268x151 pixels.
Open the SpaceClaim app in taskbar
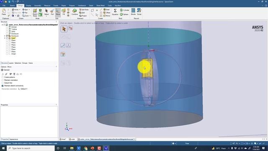(106, 148)
